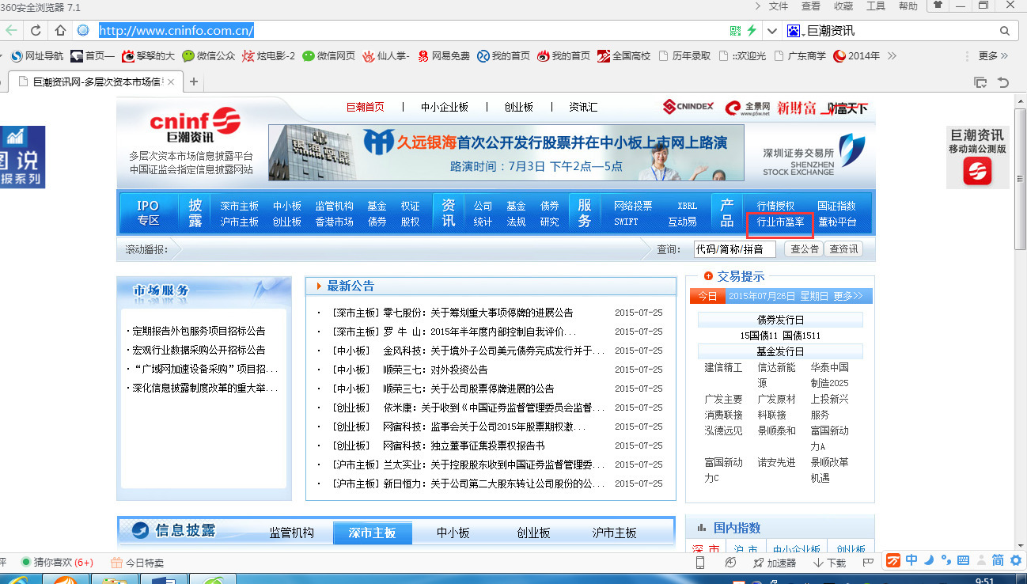The image size is (1027, 584).
Task: Open 猜你喜欢 in status bar
Action: click(57, 563)
